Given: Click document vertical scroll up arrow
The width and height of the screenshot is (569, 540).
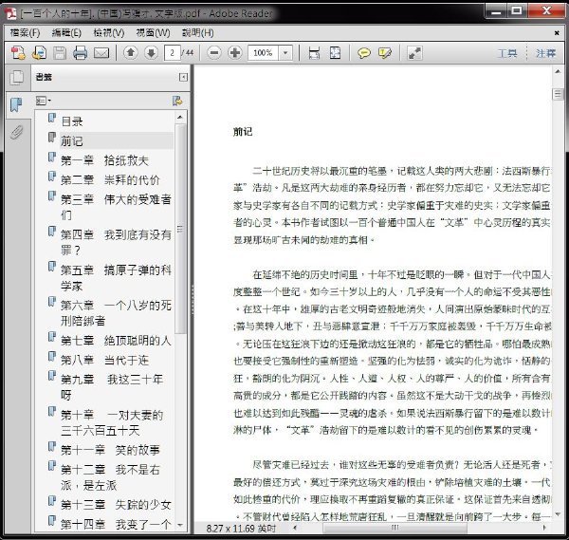Looking at the screenshot, I should (558, 72).
